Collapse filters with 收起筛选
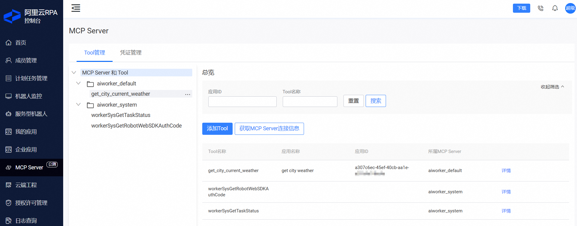The height and width of the screenshot is (226, 577). (552, 87)
